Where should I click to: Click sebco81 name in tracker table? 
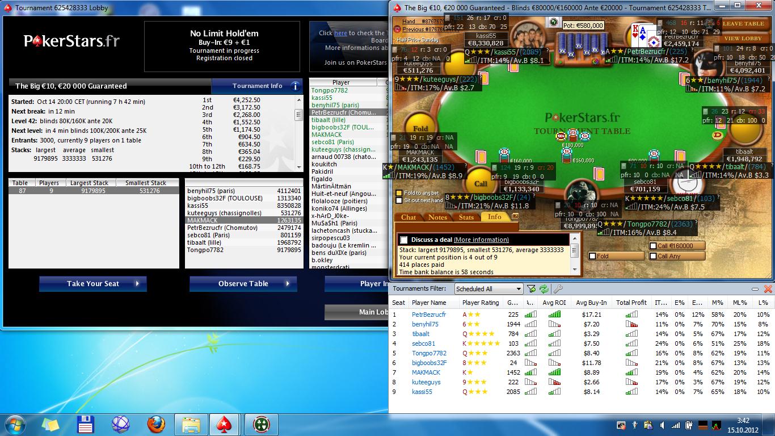coord(423,343)
